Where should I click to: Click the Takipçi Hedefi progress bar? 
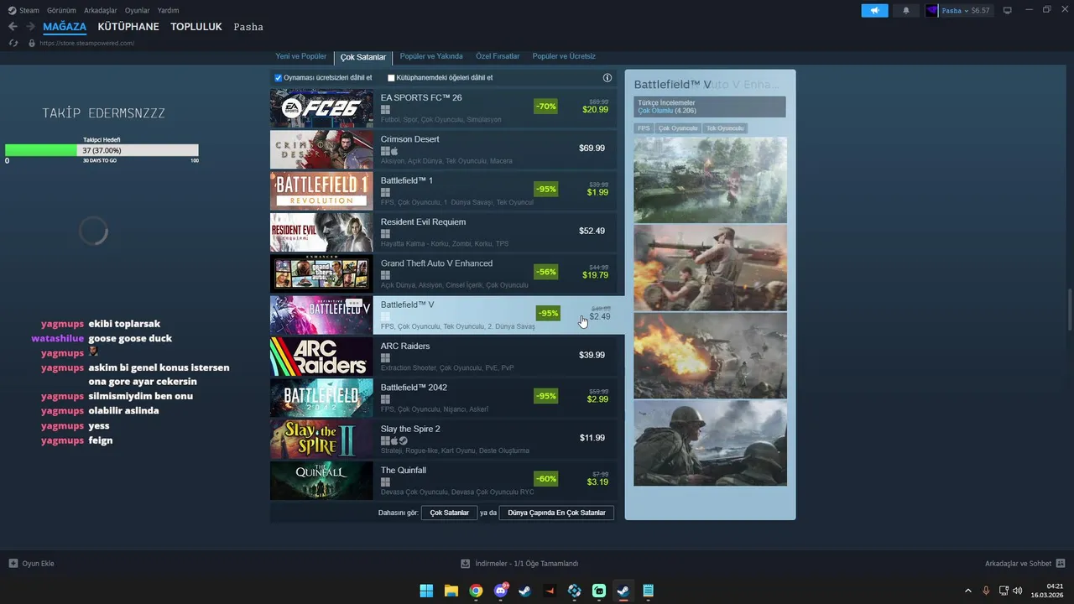(x=102, y=150)
